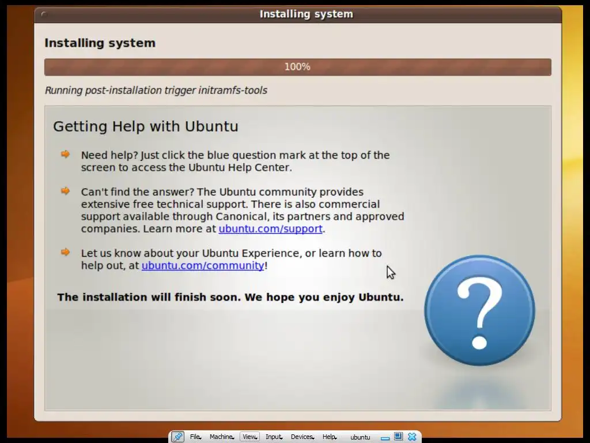
Task: Click the 'Installing system' window title bar
Action: pyautogui.click(x=298, y=14)
